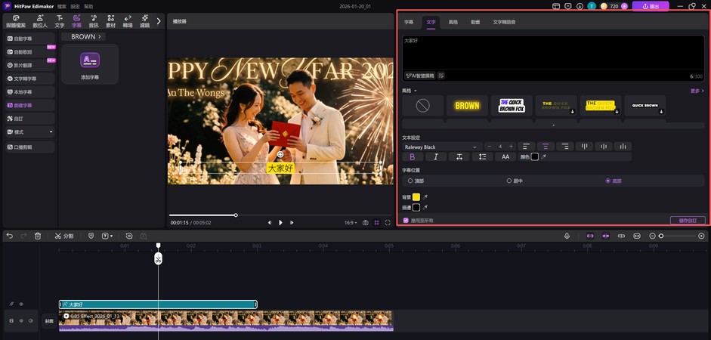Click the bold text formatting icon
The height and width of the screenshot is (340, 711).
click(x=413, y=157)
